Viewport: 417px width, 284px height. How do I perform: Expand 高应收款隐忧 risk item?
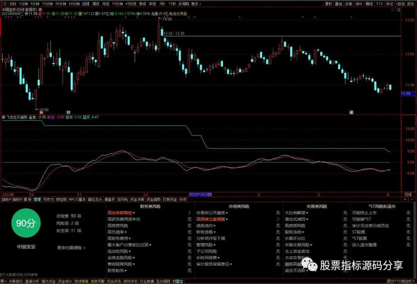coord(121,213)
